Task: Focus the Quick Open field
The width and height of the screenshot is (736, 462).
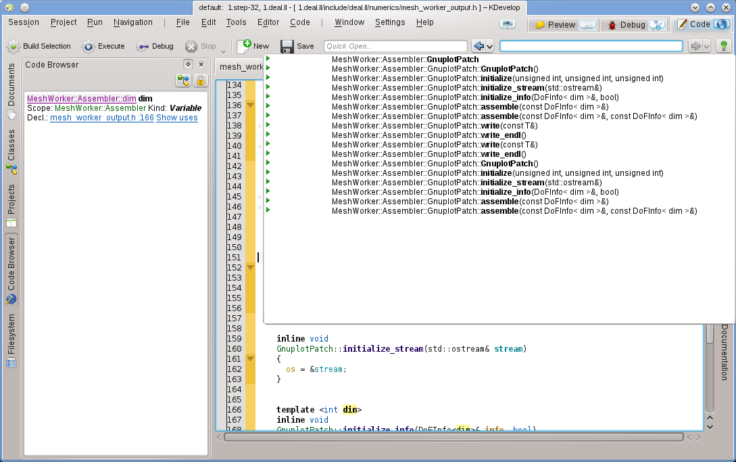Action: 395,46
